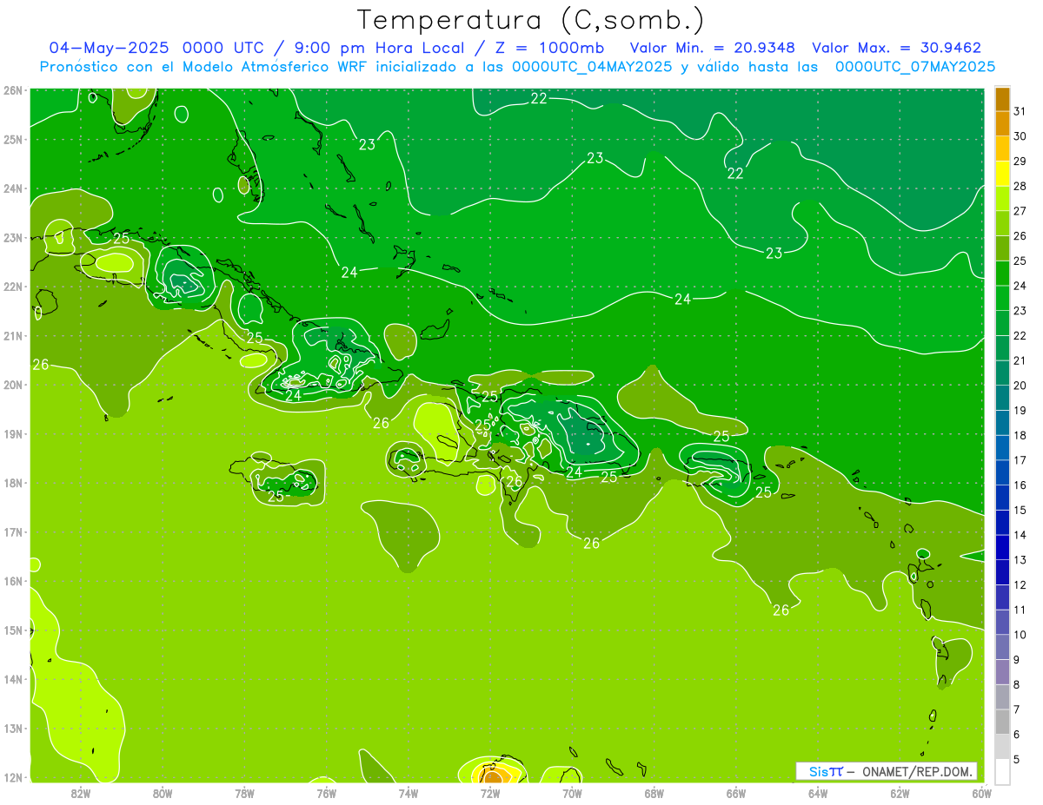Screen dimensions: 1043x805
Task: Click the longitude axis label 60W
Action: click(982, 793)
